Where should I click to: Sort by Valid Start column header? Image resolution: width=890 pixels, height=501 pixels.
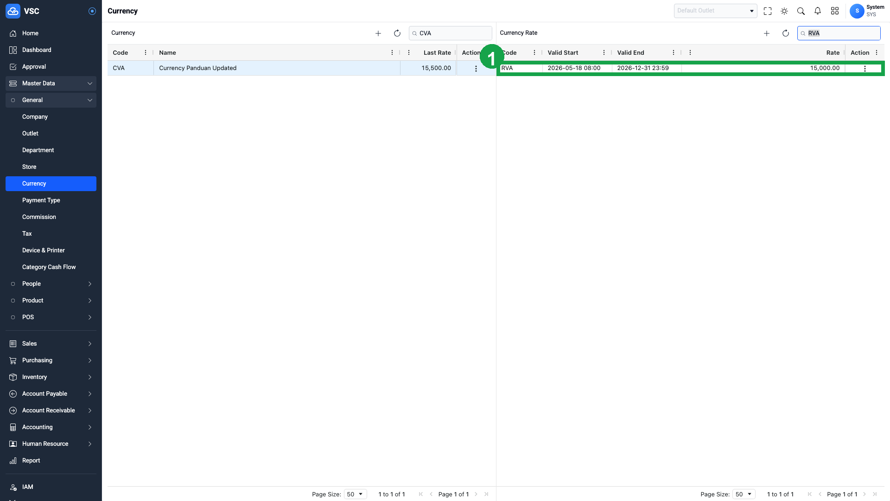coord(563,53)
